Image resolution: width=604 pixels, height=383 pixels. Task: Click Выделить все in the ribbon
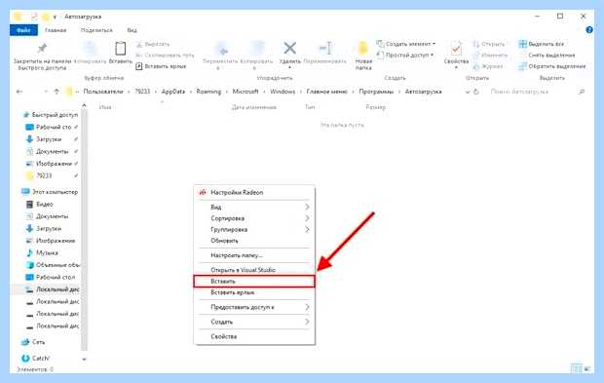[x=542, y=44]
